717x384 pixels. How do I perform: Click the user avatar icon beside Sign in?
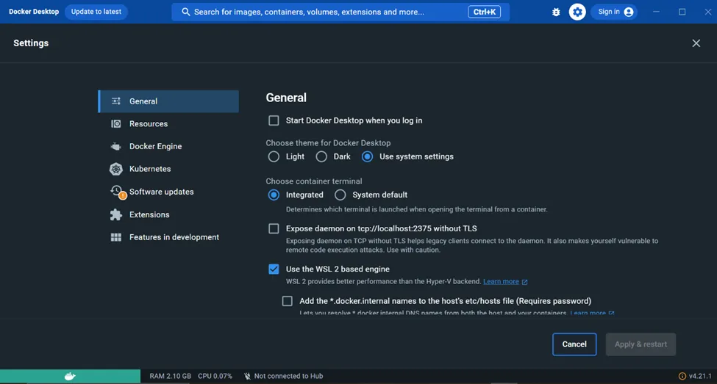click(629, 12)
